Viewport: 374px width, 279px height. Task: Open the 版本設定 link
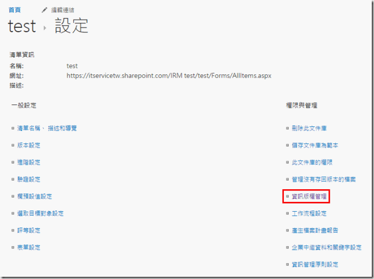28,145
